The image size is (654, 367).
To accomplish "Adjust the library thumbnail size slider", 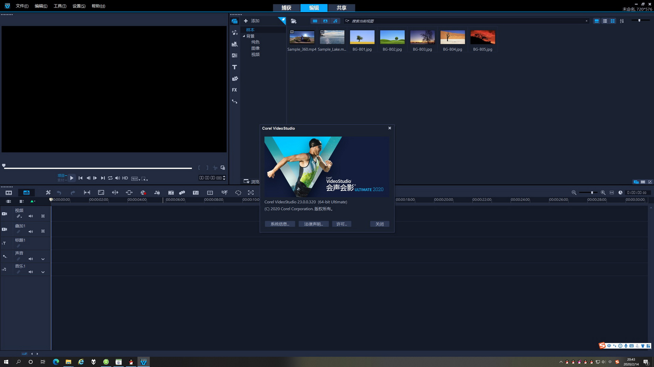I will click(639, 21).
